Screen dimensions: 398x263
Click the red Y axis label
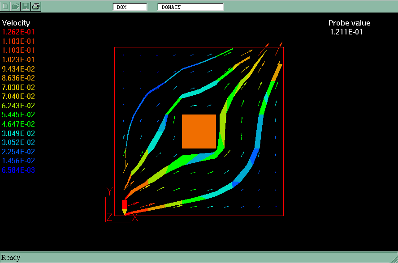(x=109, y=191)
